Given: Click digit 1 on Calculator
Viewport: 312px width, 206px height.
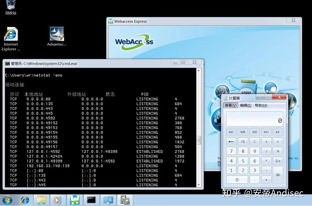Looking at the screenshot, I should point(231,170).
